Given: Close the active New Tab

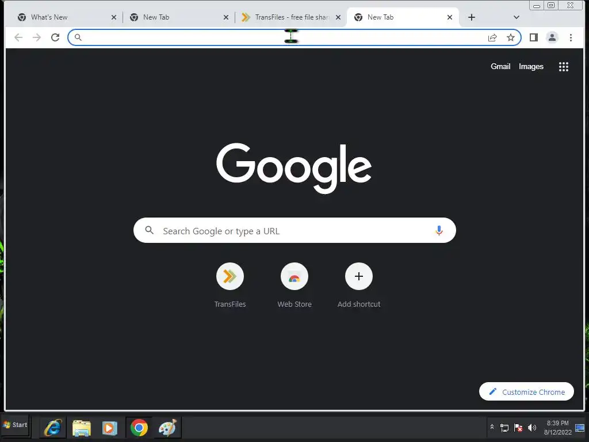Looking at the screenshot, I should (450, 17).
